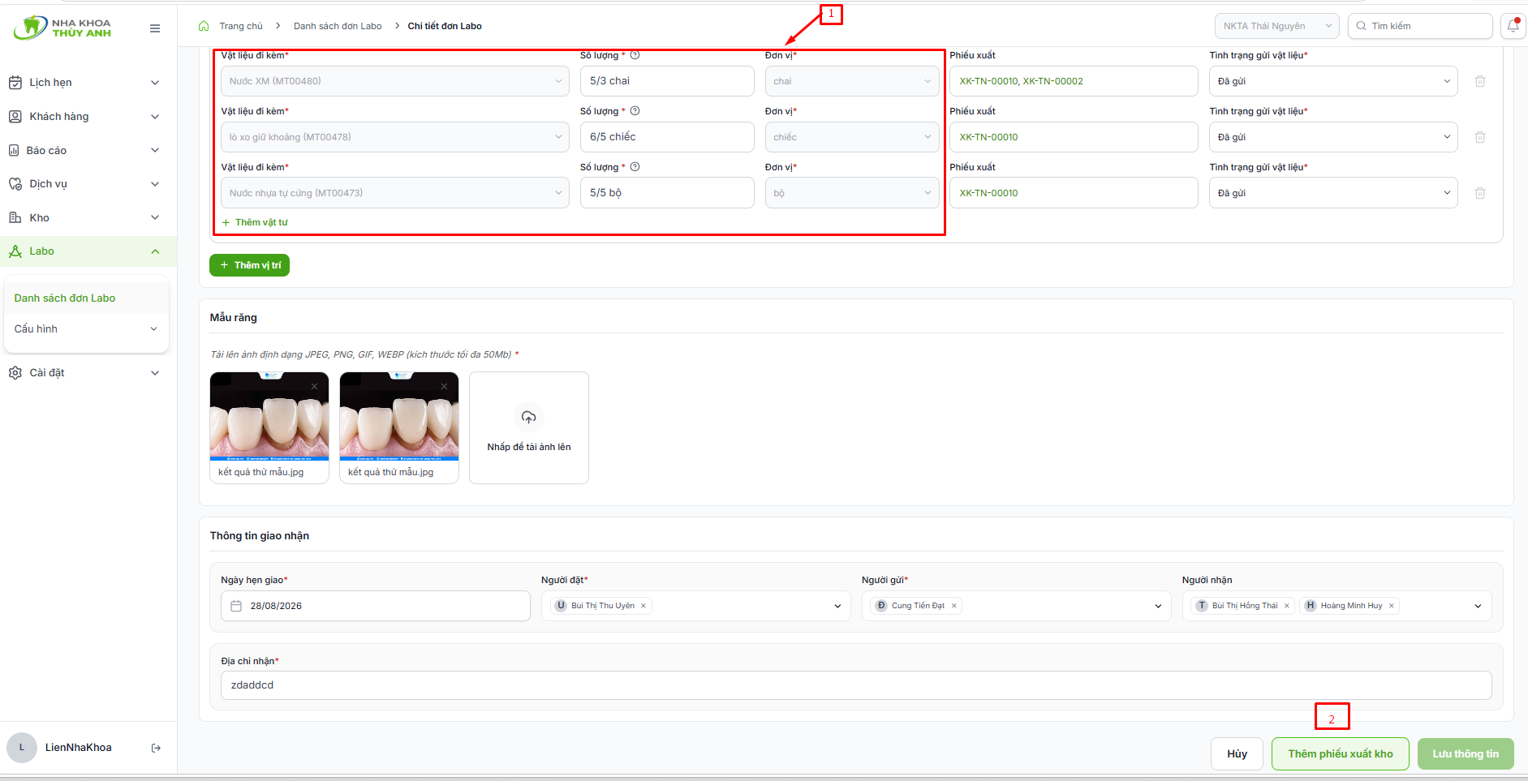Click the Địa chỉ nhận input field
The image size is (1528, 781).
point(856,685)
